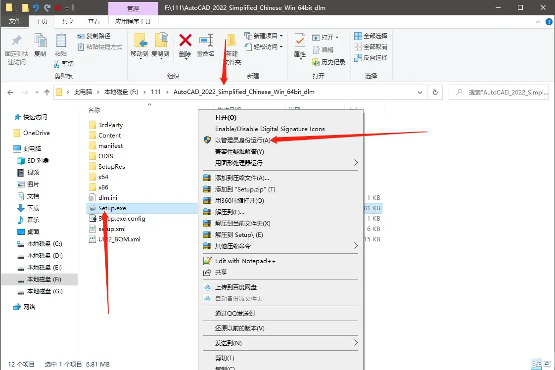Choose 还原以前的版本(V) in the context menu
The image size is (555, 370).
pyautogui.click(x=280, y=328)
